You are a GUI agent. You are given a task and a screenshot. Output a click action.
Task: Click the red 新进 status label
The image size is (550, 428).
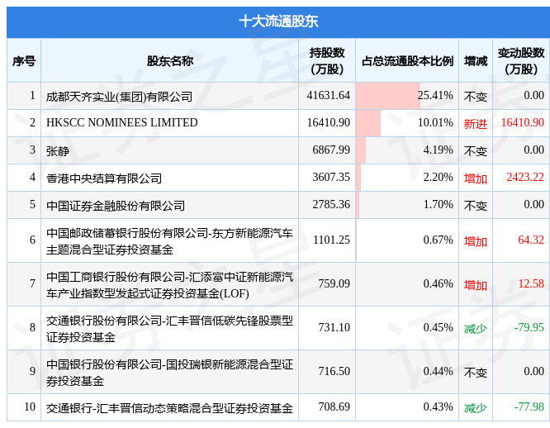[x=476, y=123]
